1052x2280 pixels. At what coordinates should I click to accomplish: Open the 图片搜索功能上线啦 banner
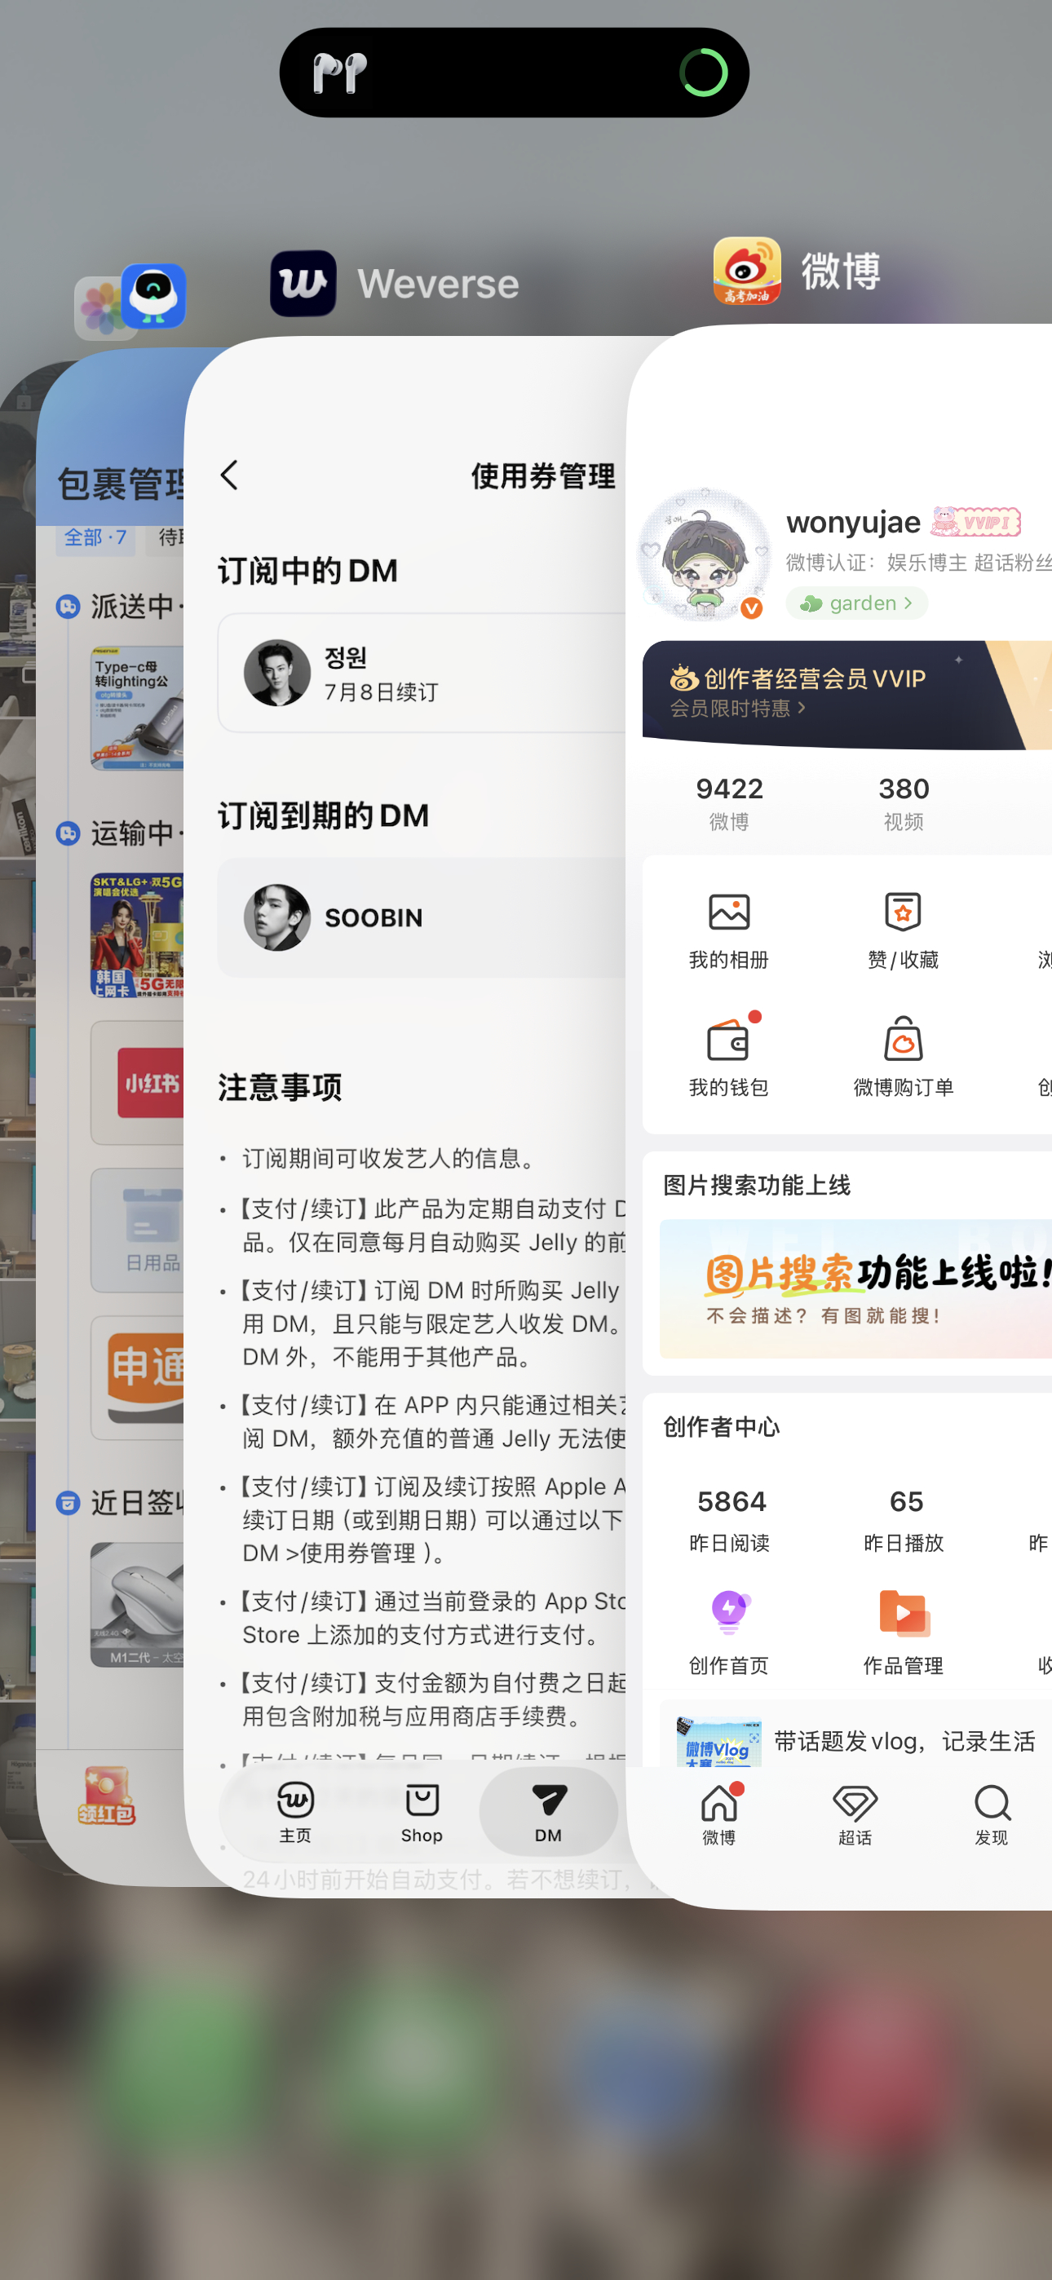855,1288
